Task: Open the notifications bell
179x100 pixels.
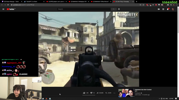Action: [168, 9]
